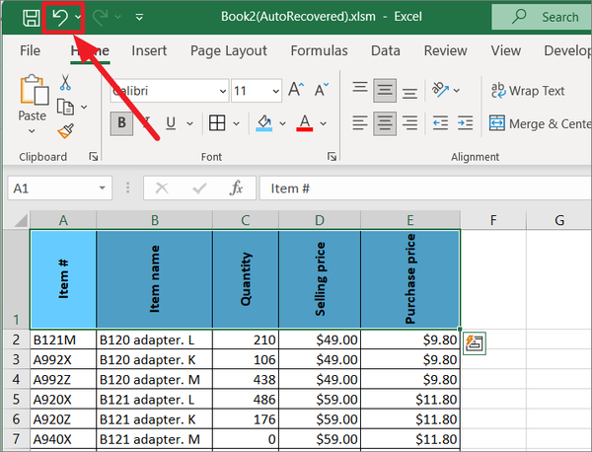This screenshot has width=592, height=452.
Task: Open the View tab
Action: [x=506, y=50]
